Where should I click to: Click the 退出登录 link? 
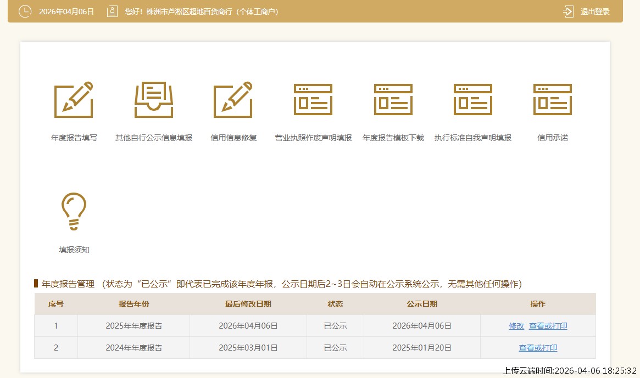tap(595, 12)
